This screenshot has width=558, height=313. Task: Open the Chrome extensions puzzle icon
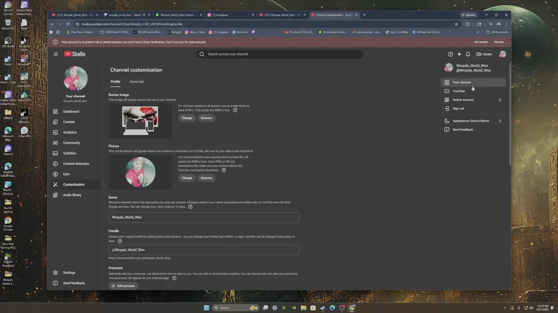[468, 24]
